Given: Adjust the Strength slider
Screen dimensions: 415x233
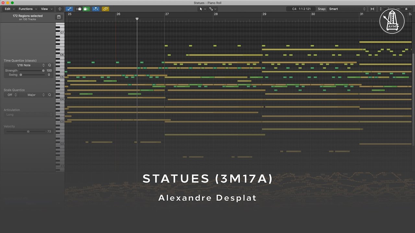Looking at the screenshot, I should (31, 71).
